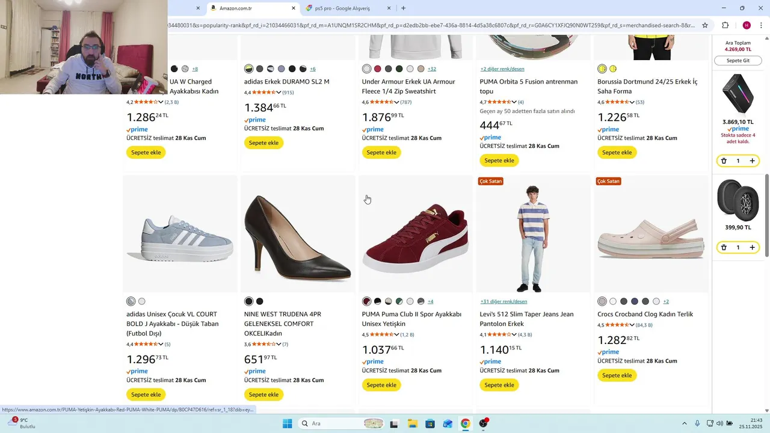Open the Levi's 512 Slim Taper Jeans link

526,319
